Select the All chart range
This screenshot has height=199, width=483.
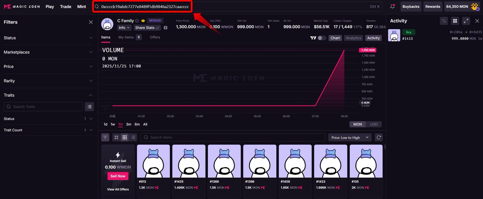coord(145,124)
